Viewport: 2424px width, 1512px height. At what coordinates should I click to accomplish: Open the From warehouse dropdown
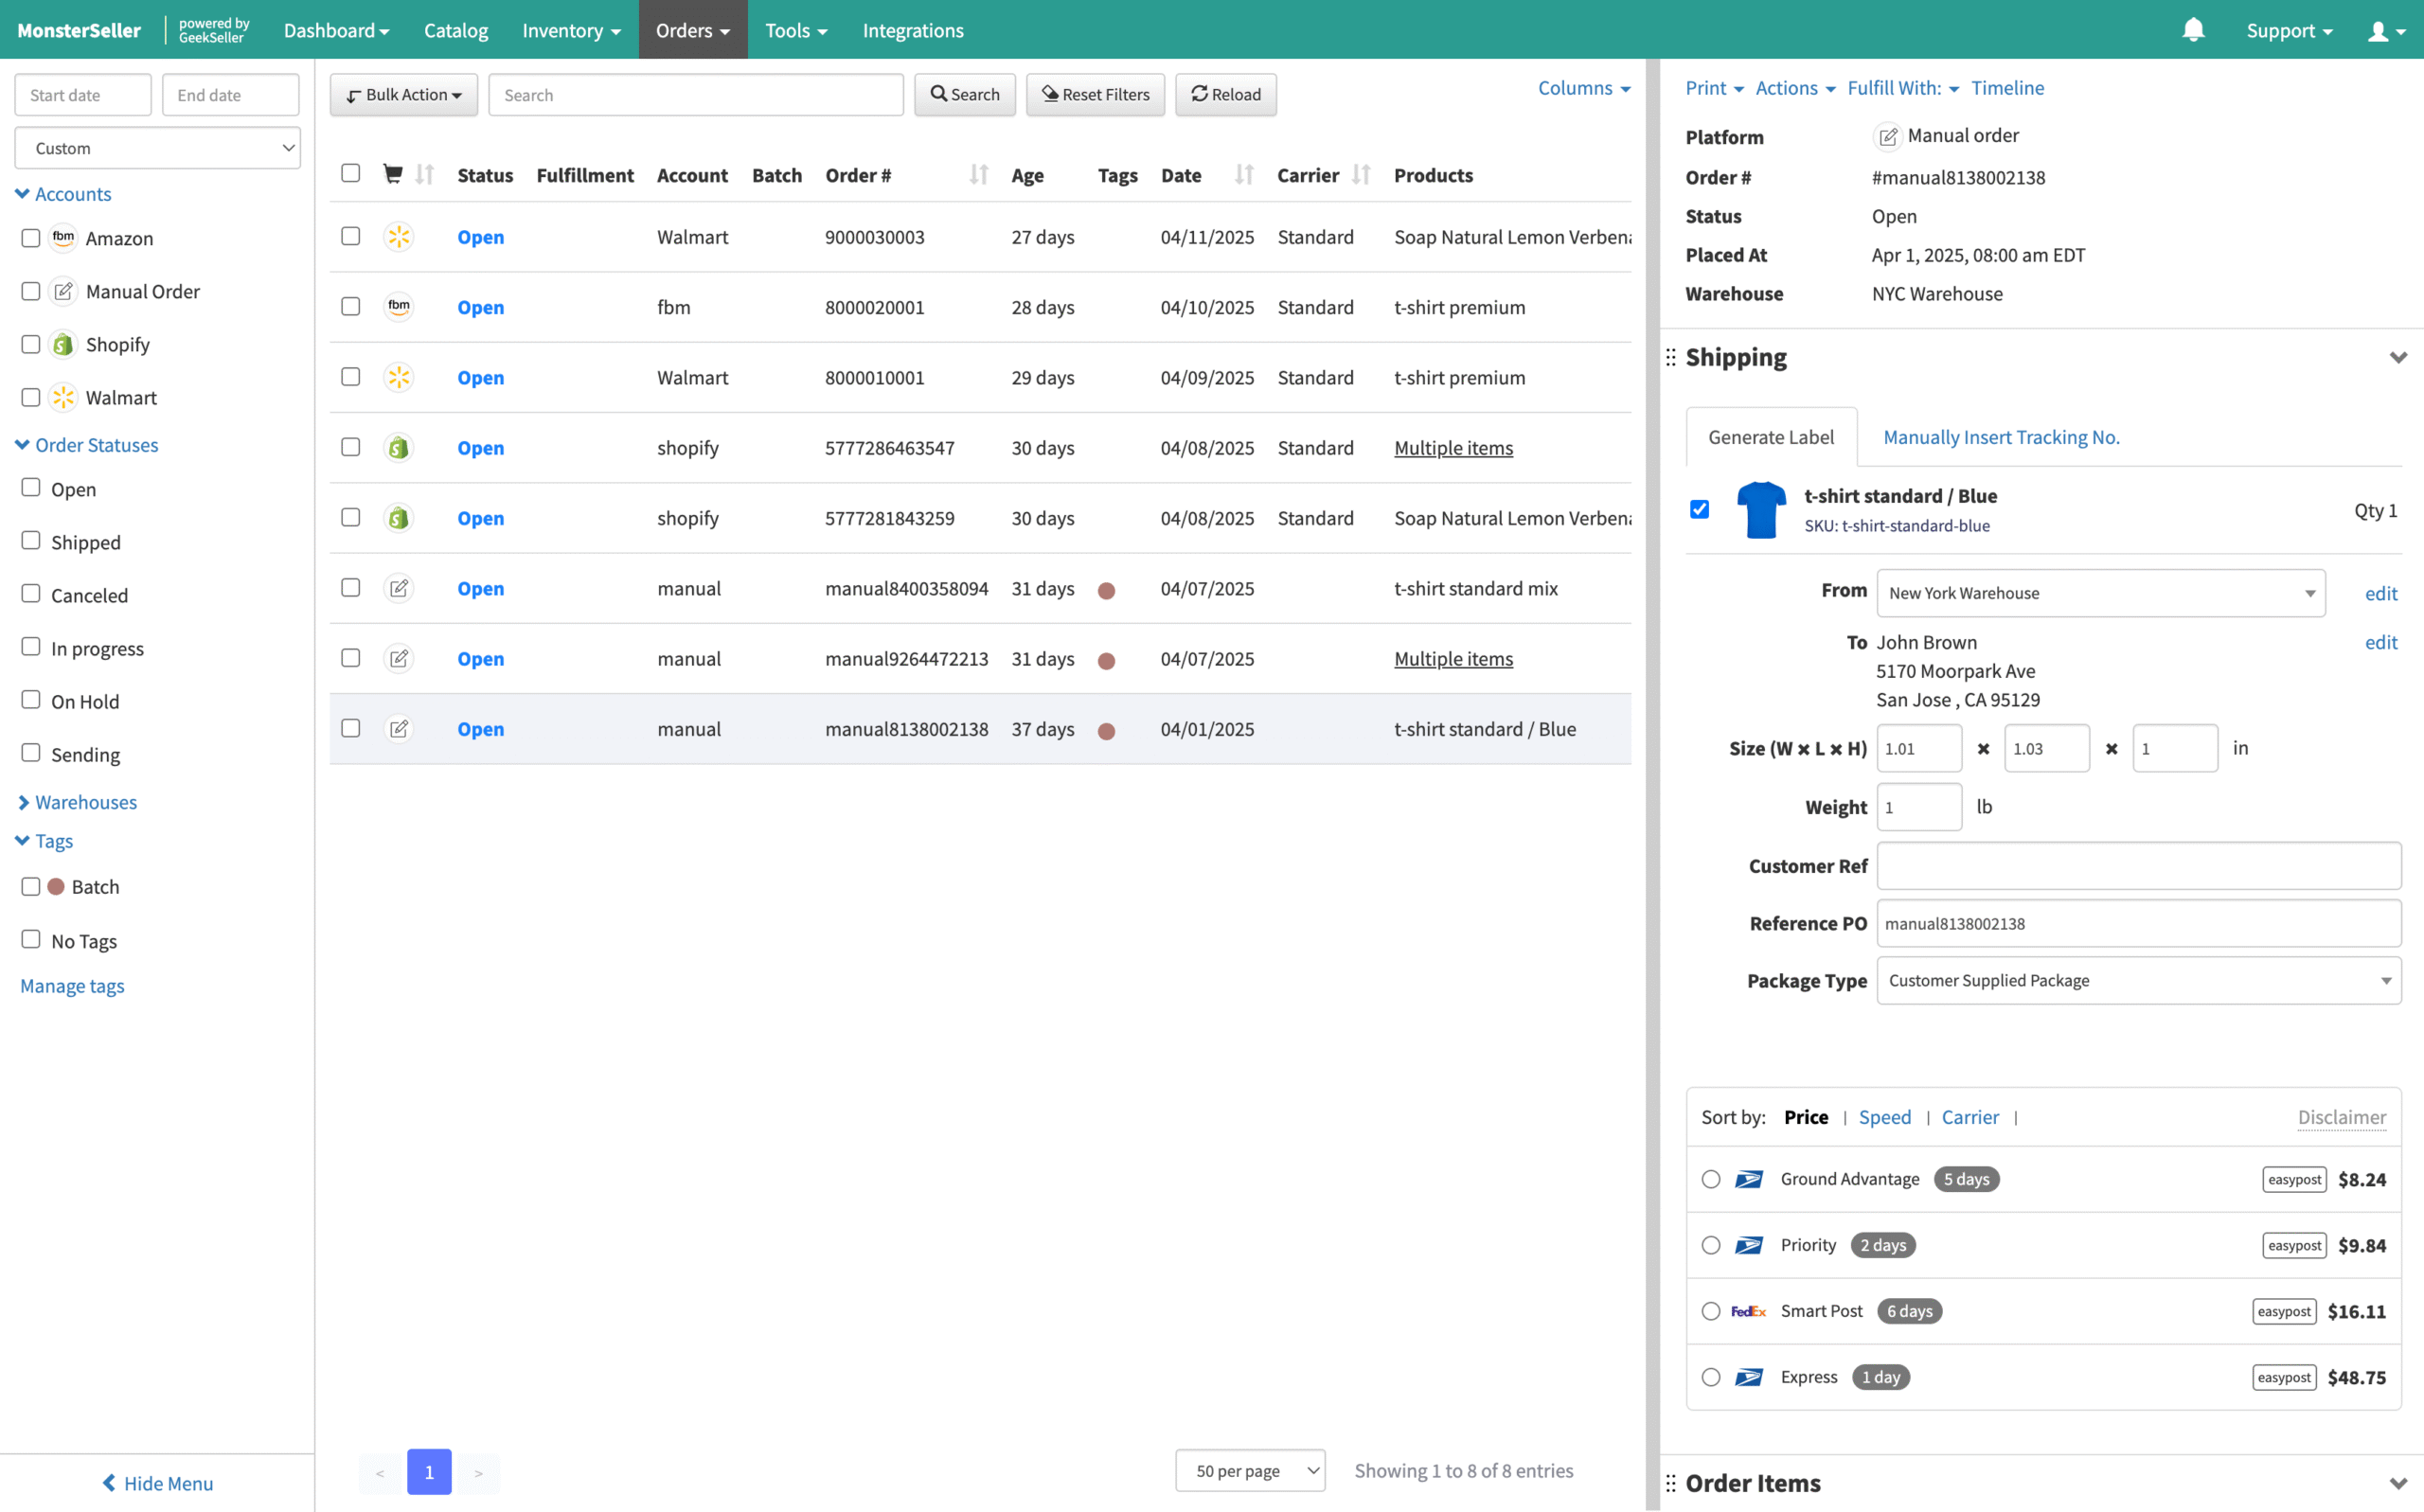pyautogui.click(x=2100, y=593)
